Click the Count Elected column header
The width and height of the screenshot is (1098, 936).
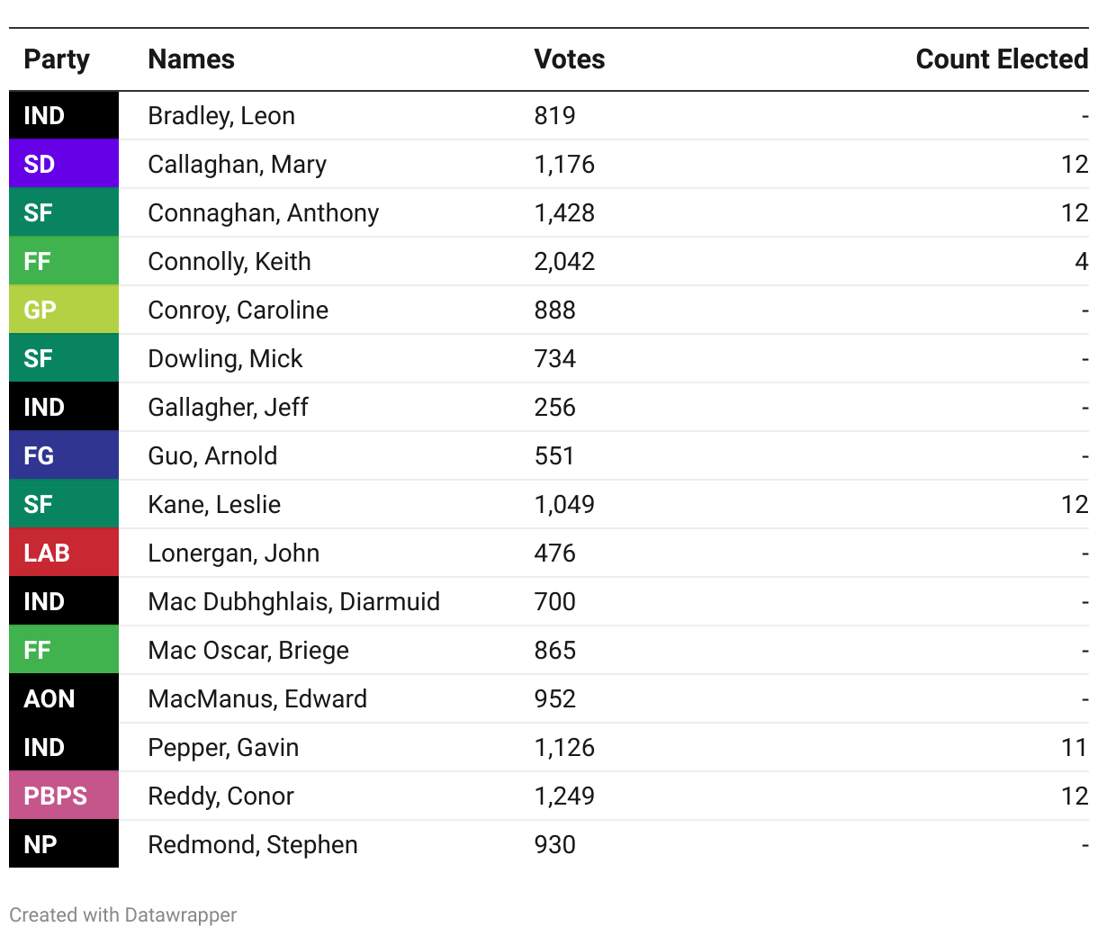click(x=1001, y=59)
